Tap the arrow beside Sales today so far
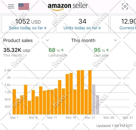 45,28
